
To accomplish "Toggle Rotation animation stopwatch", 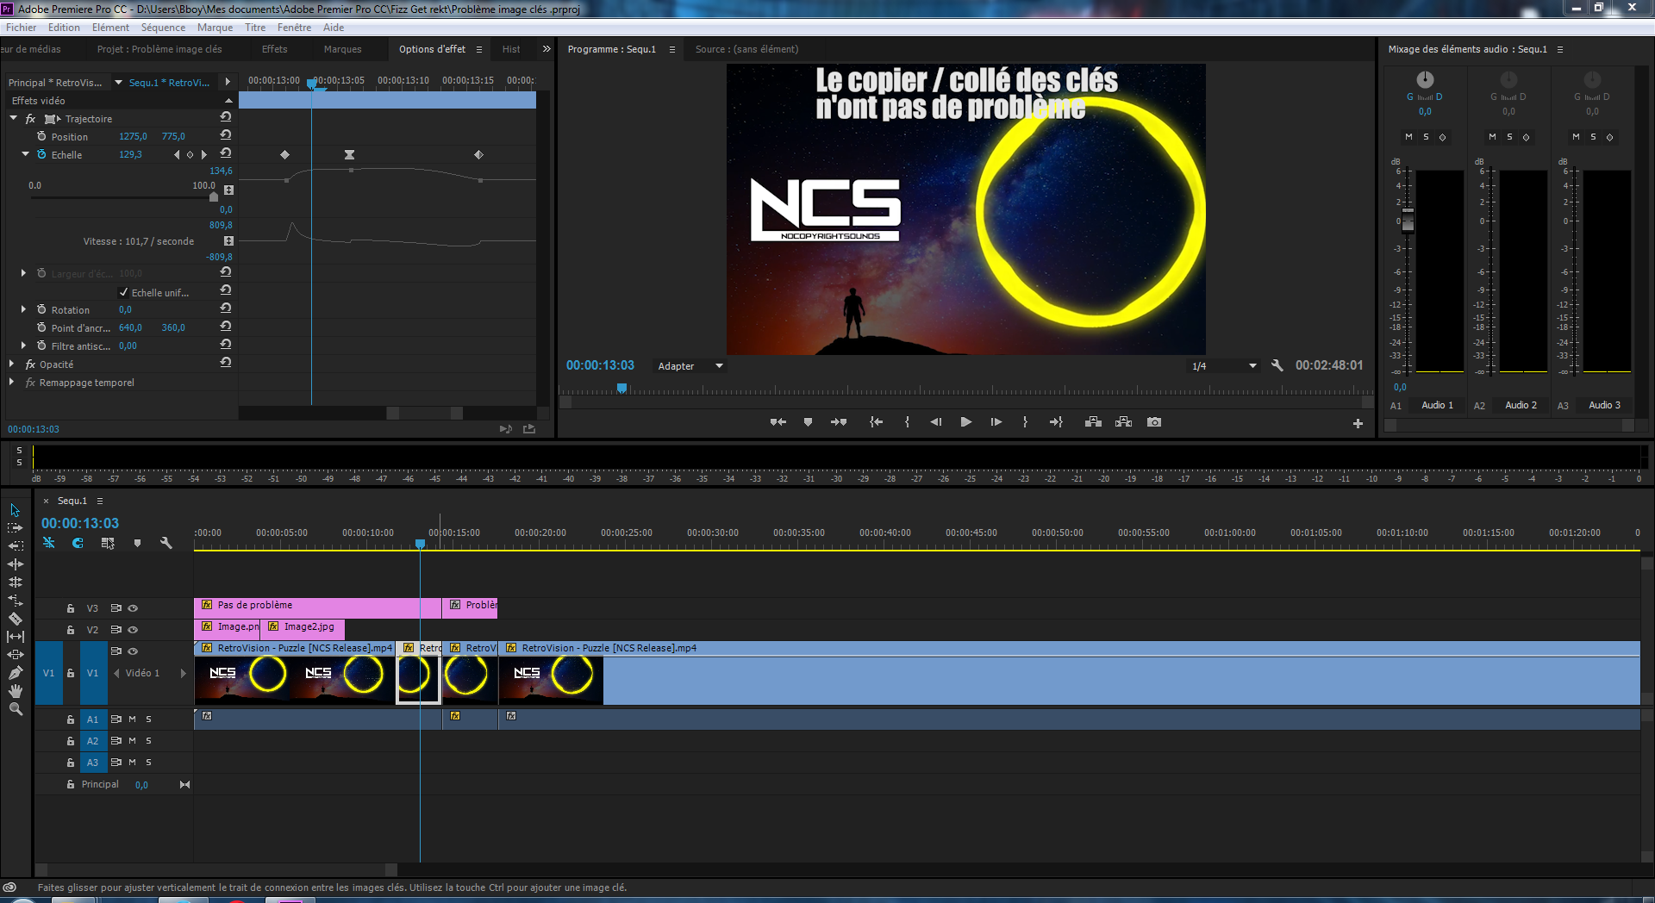I will tap(41, 309).
